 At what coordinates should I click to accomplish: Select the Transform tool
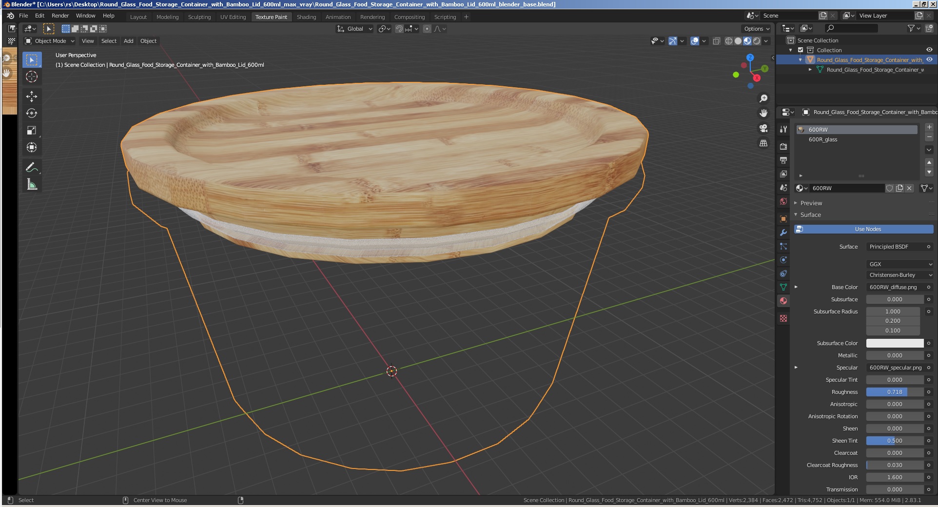[32, 147]
